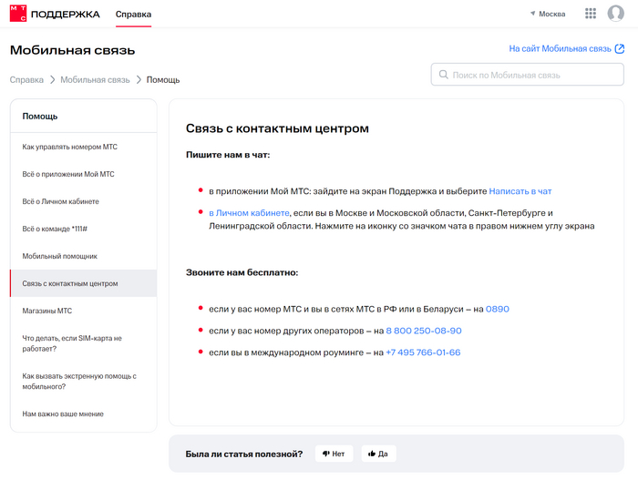Screen dimensions: 638x490
Task: Click the location arrow icon near Москва
Action: (x=533, y=14)
